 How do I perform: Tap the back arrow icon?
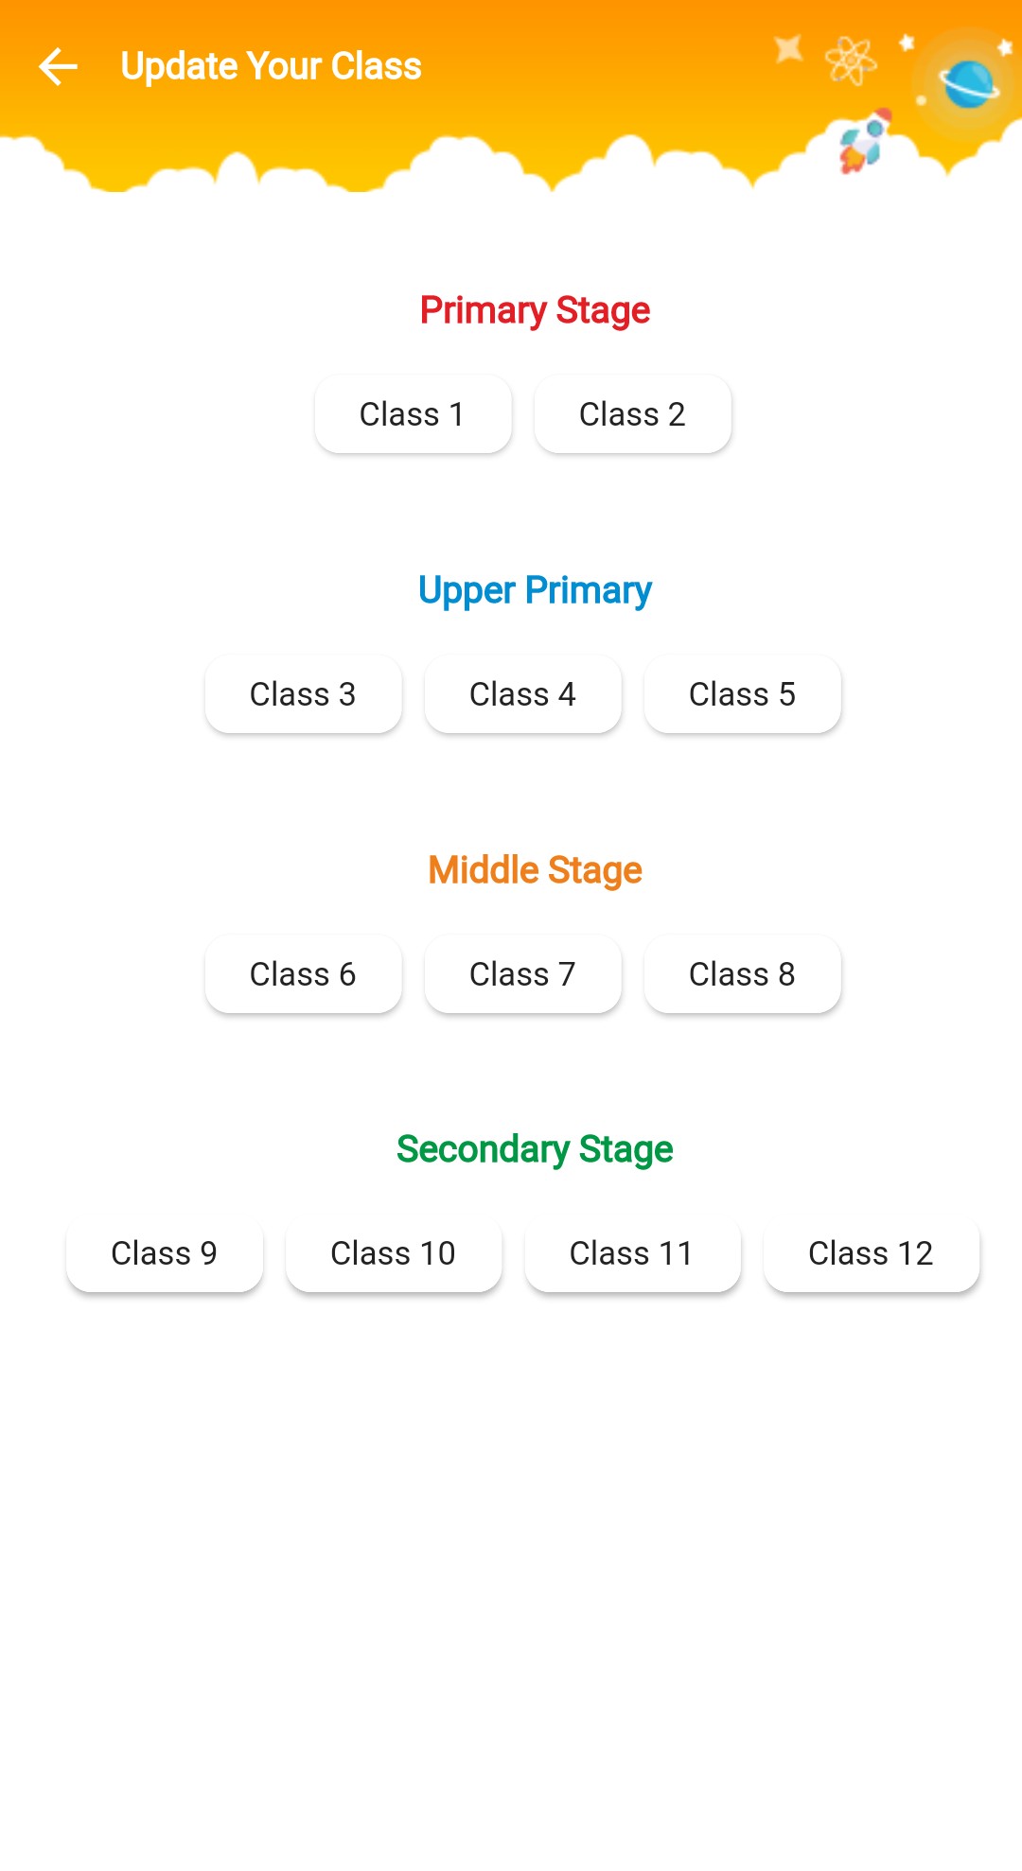tap(58, 66)
